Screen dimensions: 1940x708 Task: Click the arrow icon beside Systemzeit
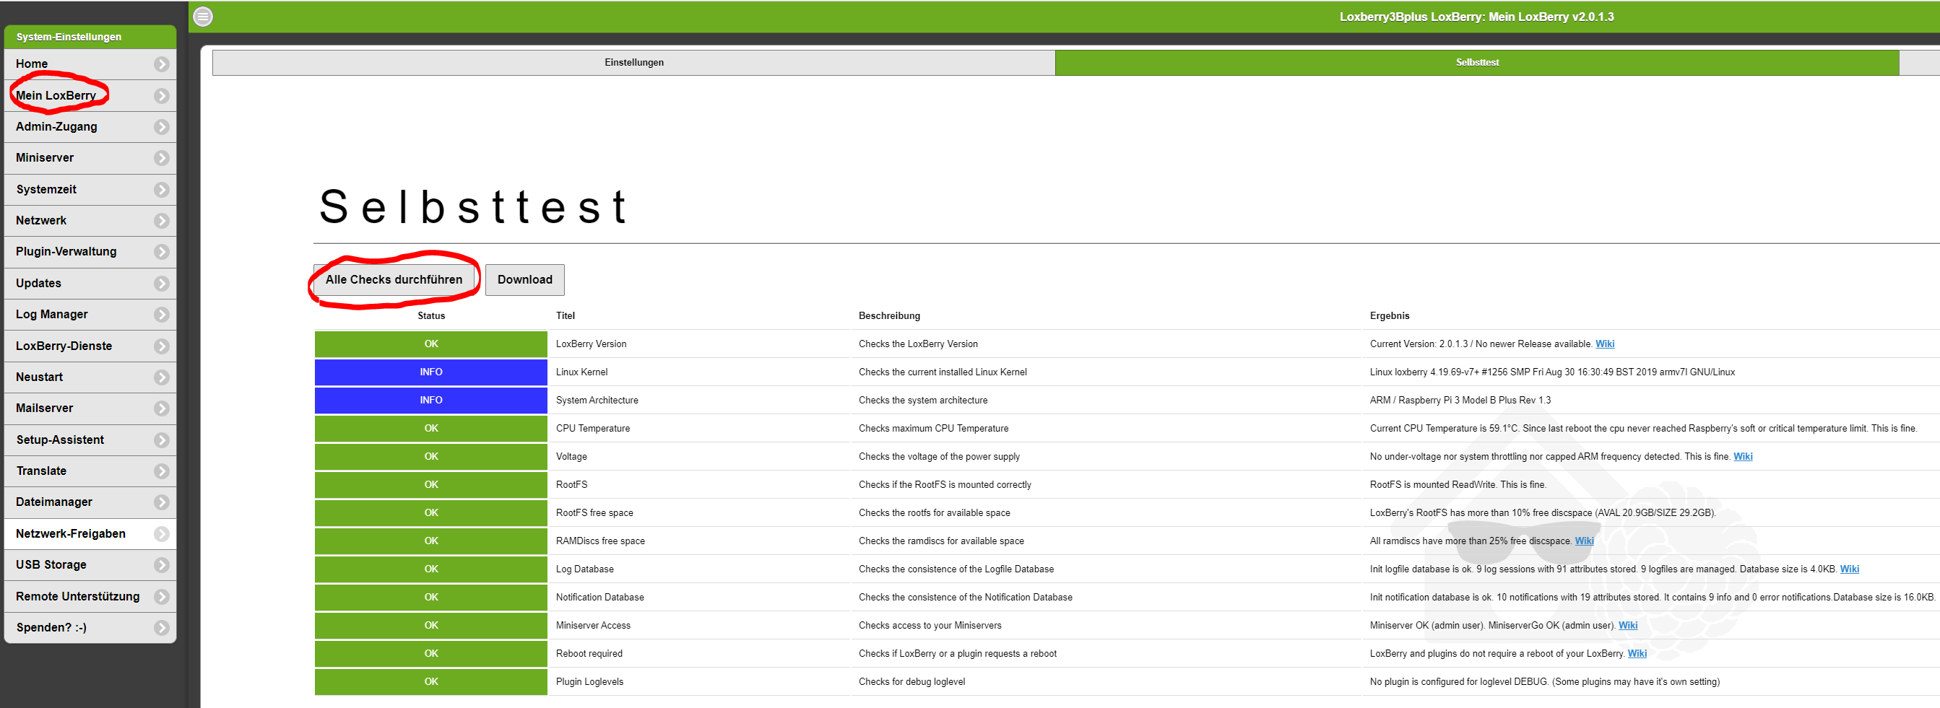(161, 190)
